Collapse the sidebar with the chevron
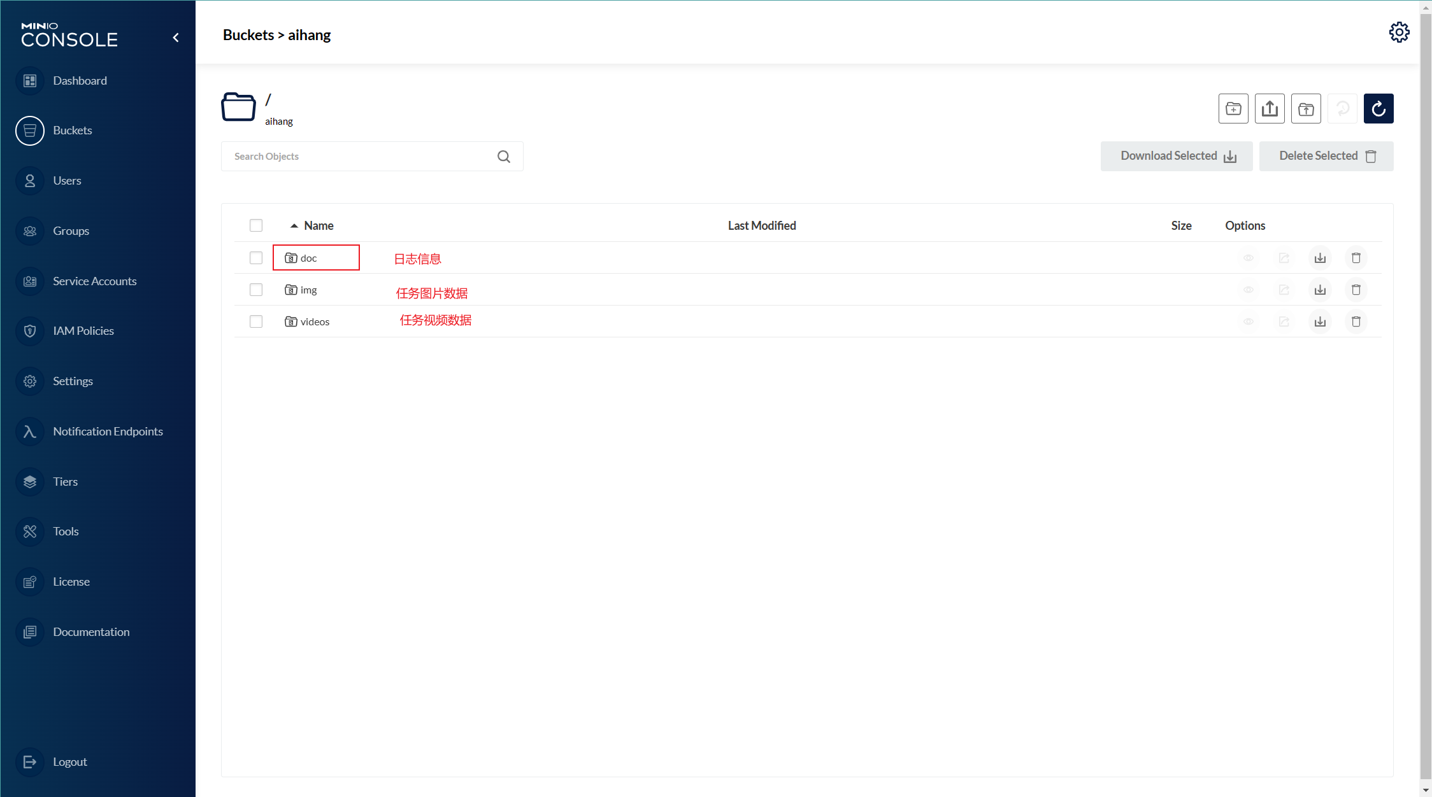Image resolution: width=1432 pixels, height=797 pixels. [x=176, y=38]
